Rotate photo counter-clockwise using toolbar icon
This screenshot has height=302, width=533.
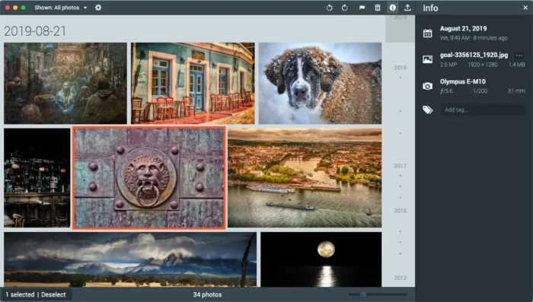[329, 8]
